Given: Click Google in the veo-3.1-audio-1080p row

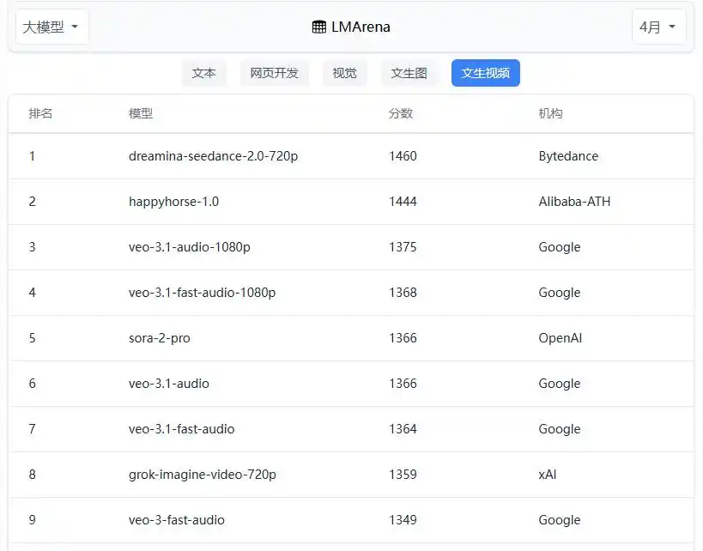Looking at the screenshot, I should (x=560, y=247).
